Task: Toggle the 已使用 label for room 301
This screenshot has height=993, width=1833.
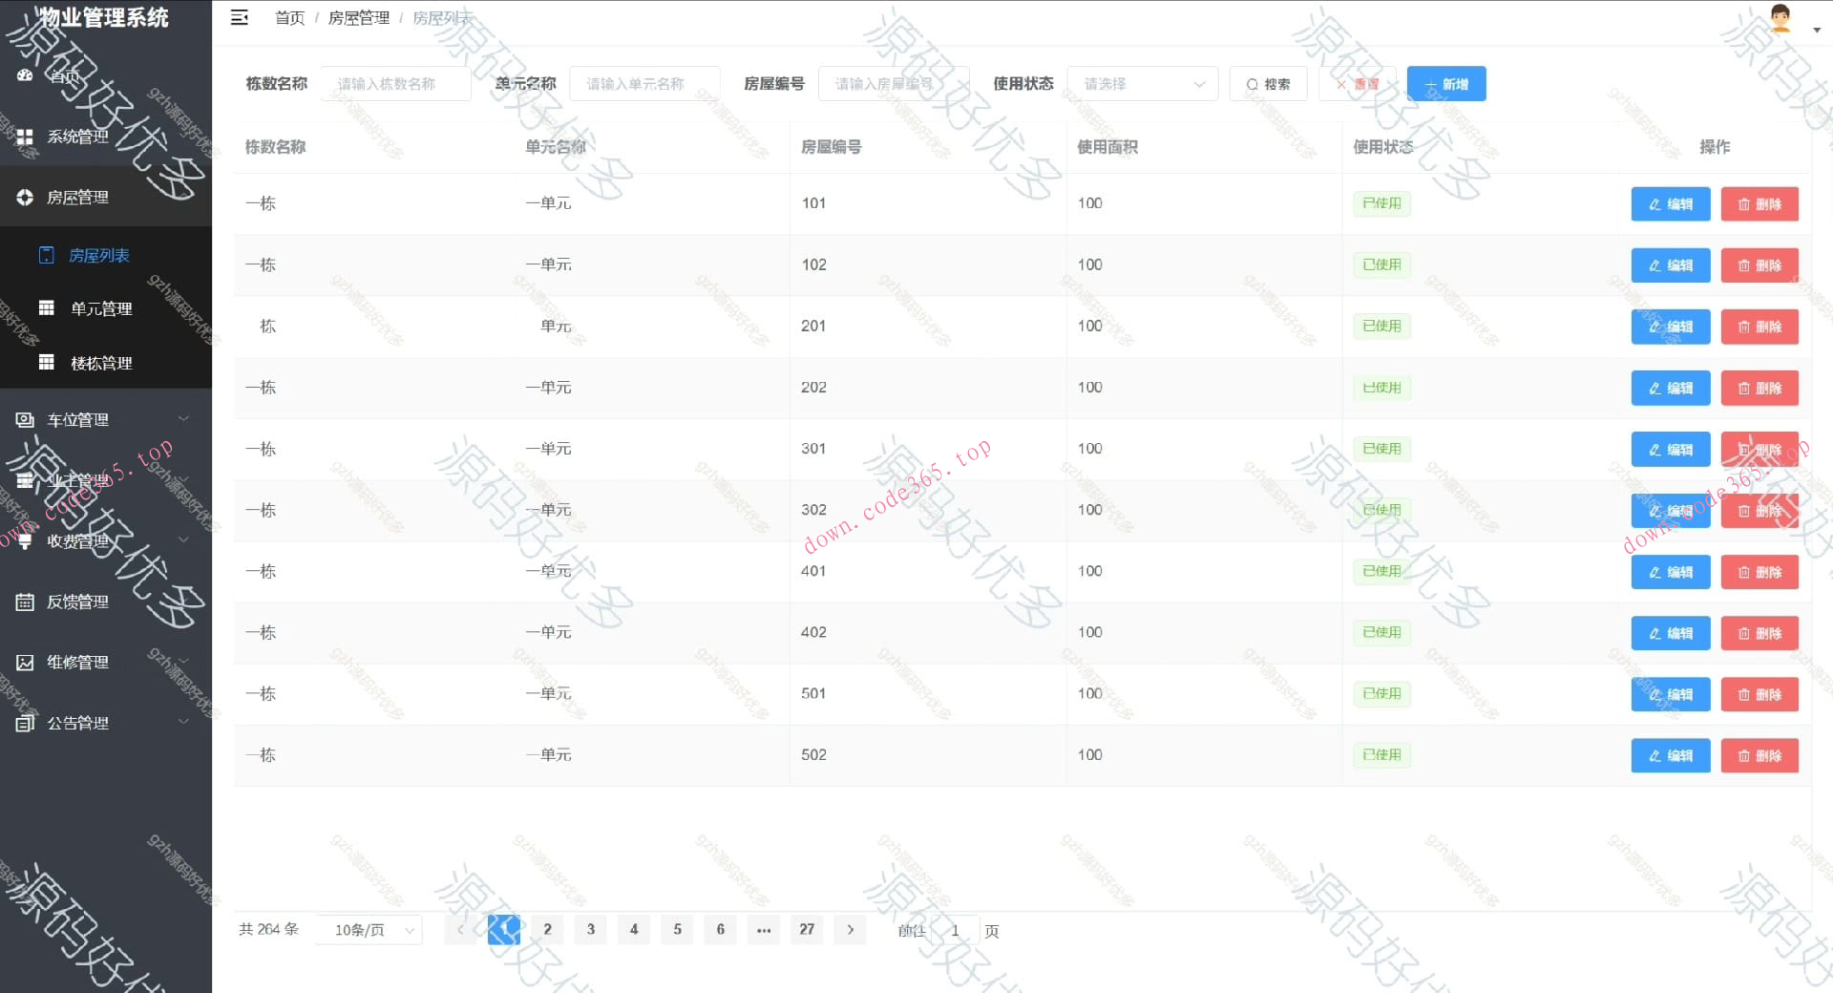Action: pos(1381,449)
